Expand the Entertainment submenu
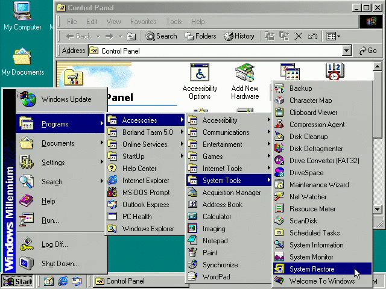 (x=229, y=144)
